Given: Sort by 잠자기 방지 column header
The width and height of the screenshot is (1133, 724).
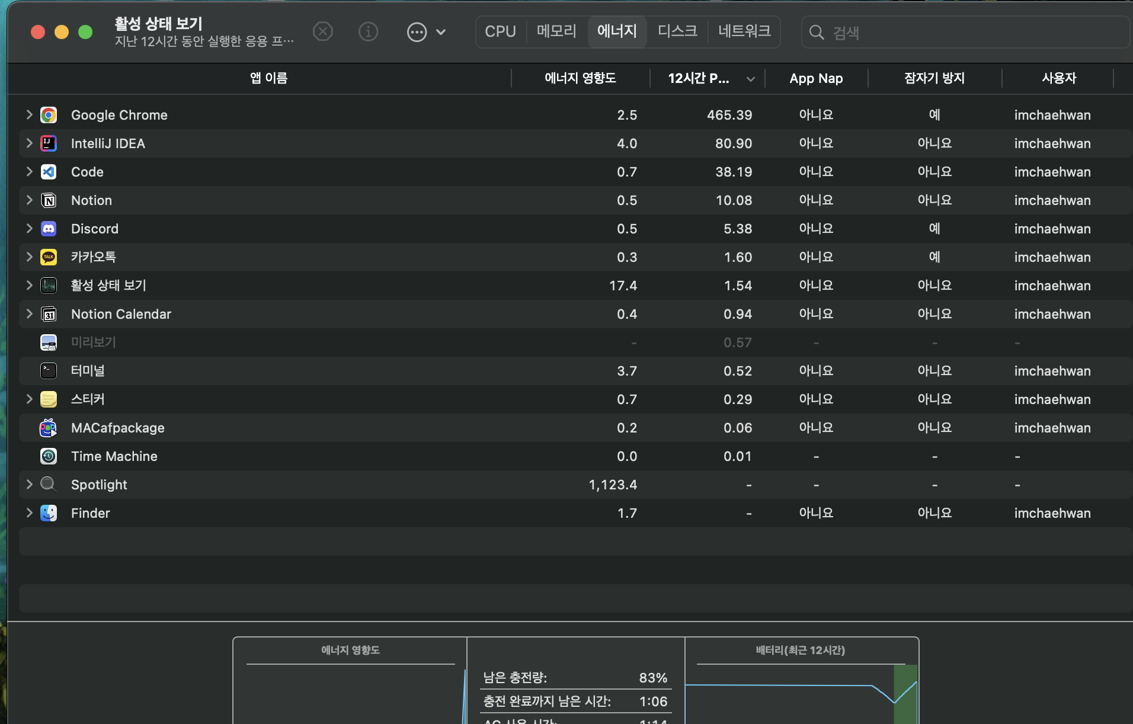Looking at the screenshot, I should 934,78.
